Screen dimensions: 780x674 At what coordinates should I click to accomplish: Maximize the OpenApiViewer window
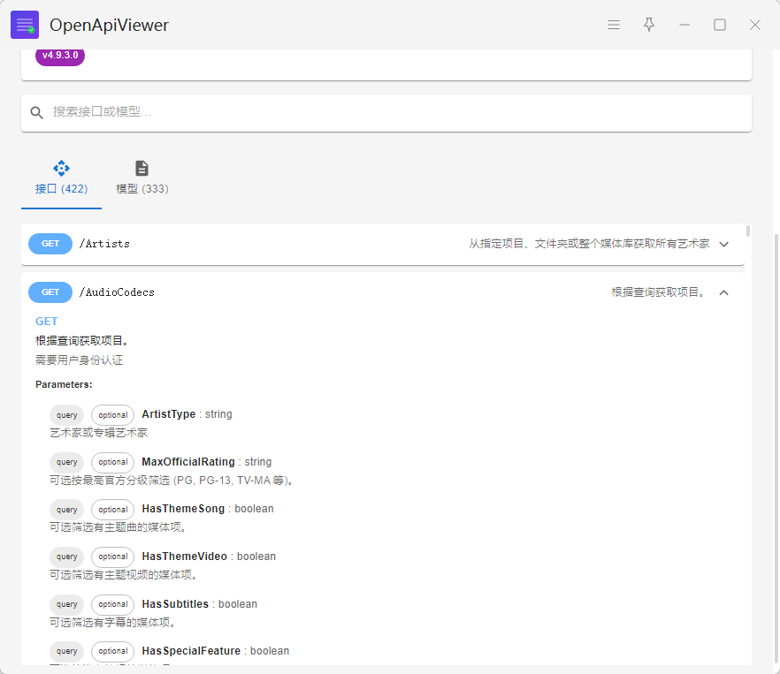[720, 25]
